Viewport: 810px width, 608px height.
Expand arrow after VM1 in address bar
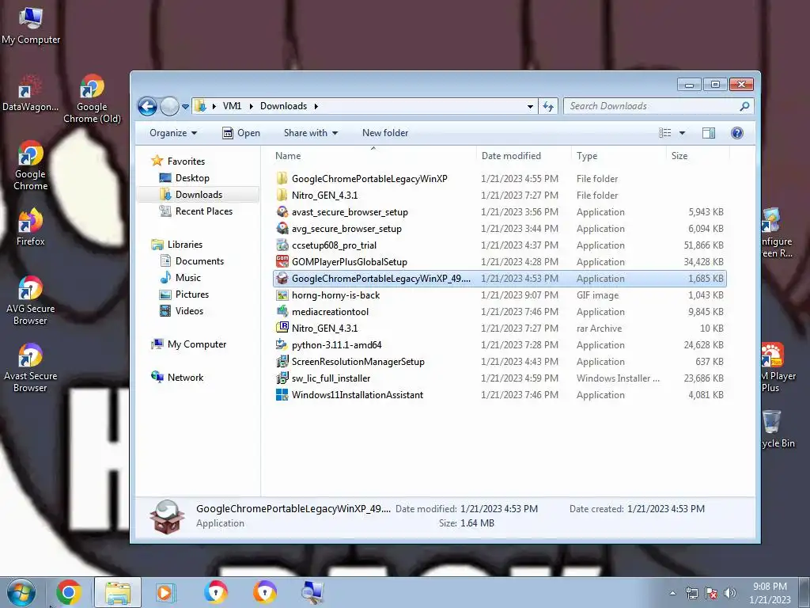pos(251,106)
